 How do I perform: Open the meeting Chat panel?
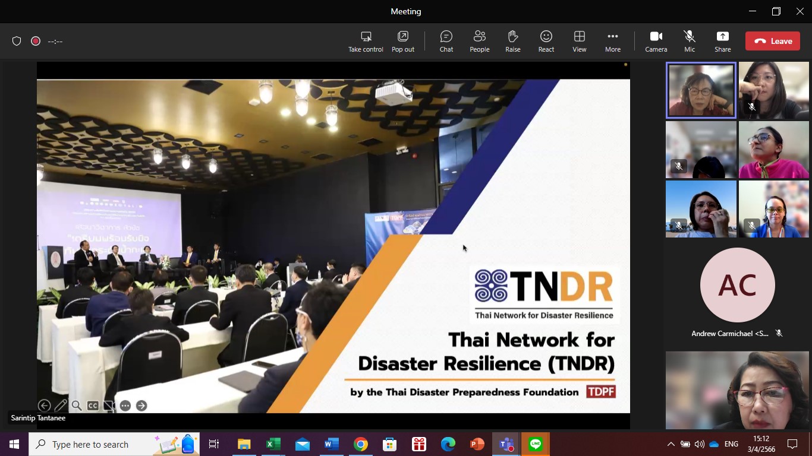pos(446,42)
